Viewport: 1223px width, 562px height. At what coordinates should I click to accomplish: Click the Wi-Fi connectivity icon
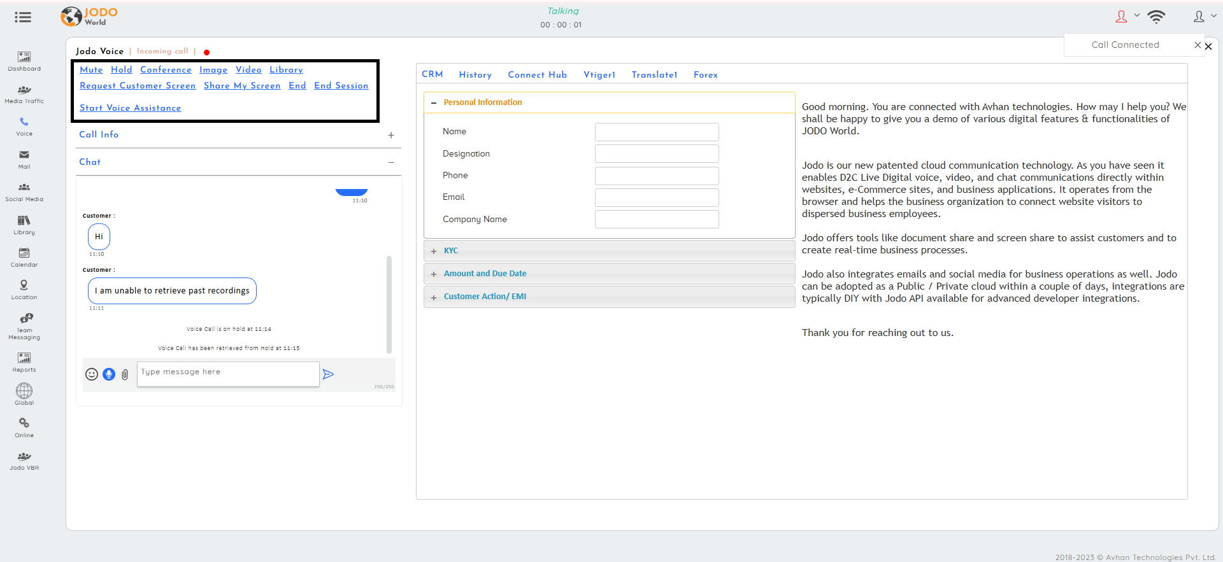point(1156,17)
